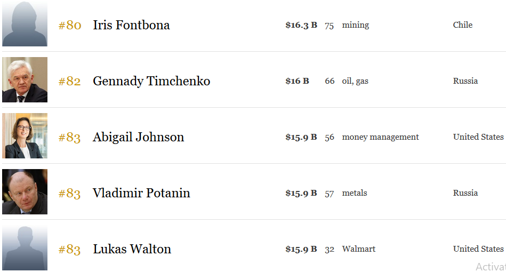The height and width of the screenshot is (272, 506).
Task: Click rank #80 beside Iris Fontbona
Action: click(70, 25)
